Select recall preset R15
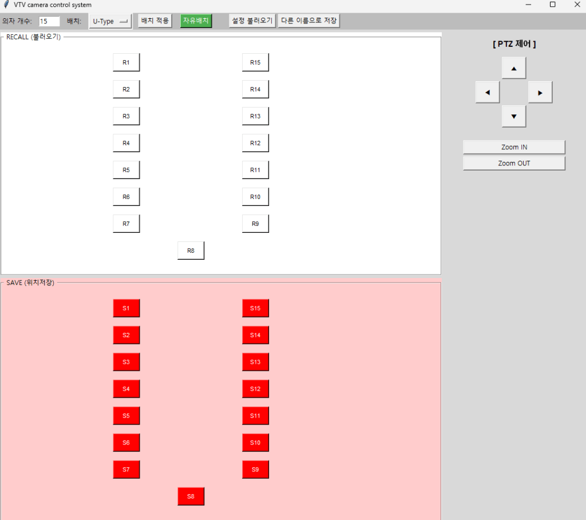The width and height of the screenshot is (586, 520). [255, 62]
